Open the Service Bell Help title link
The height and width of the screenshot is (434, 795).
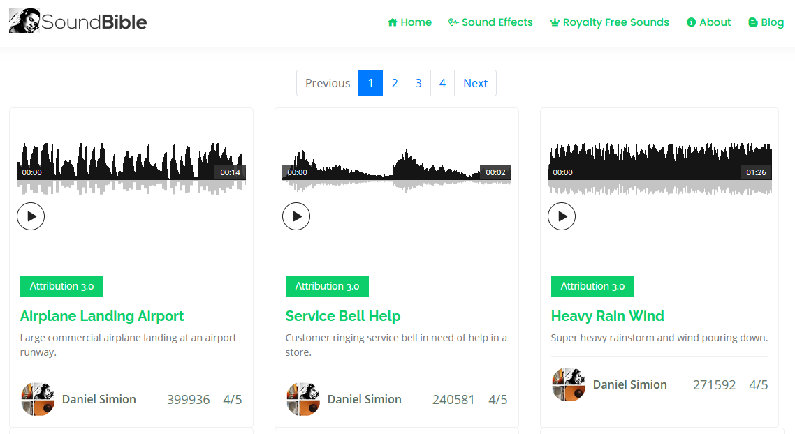point(343,316)
